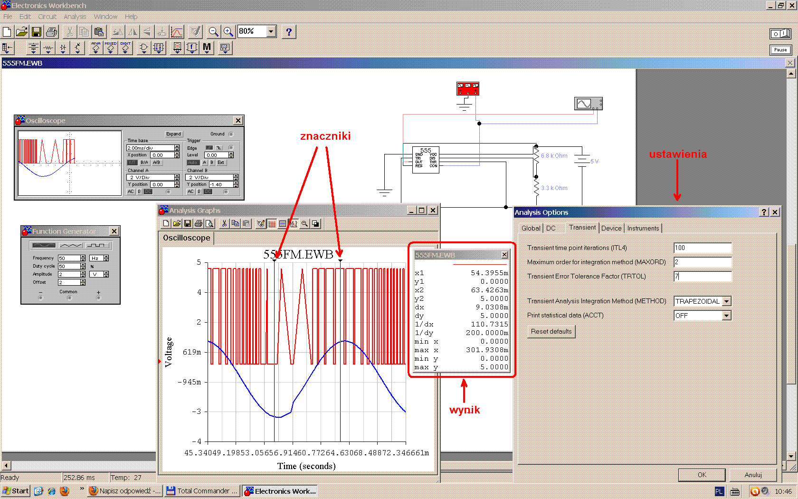Expand the Integration Method (METHOD) dropdown
798x499 pixels.
coord(726,301)
